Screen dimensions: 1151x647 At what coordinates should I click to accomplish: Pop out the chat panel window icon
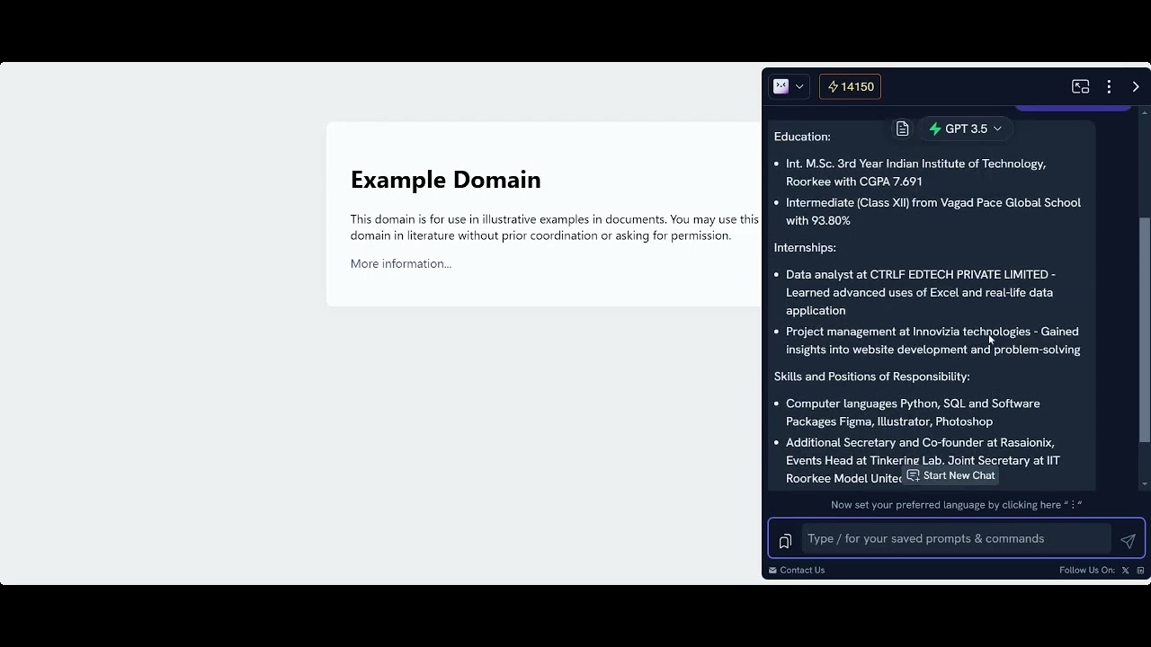(x=1081, y=86)
